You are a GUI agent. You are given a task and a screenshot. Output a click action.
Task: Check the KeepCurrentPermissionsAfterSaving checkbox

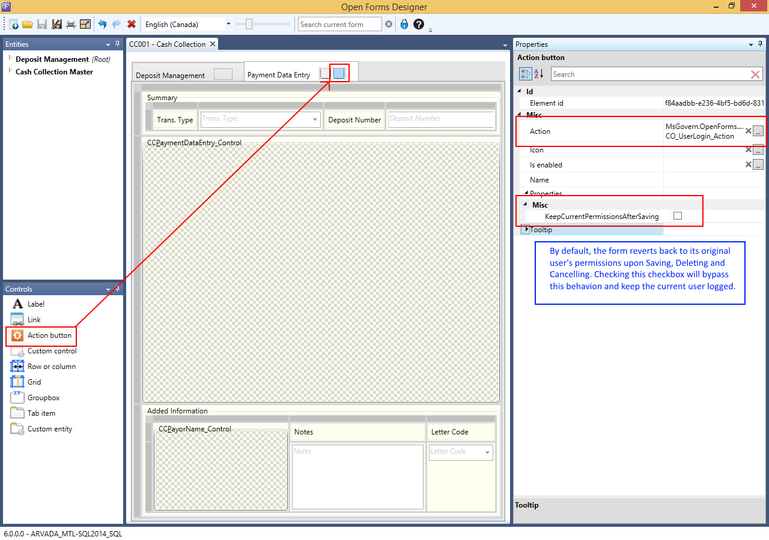tap(678, 216)
